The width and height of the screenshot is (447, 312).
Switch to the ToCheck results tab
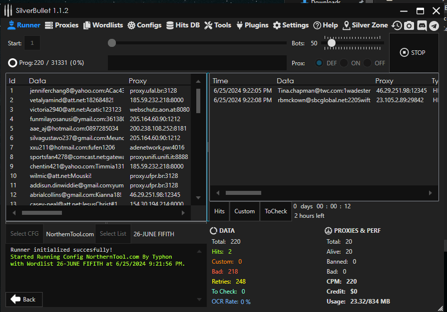[276, 211]
